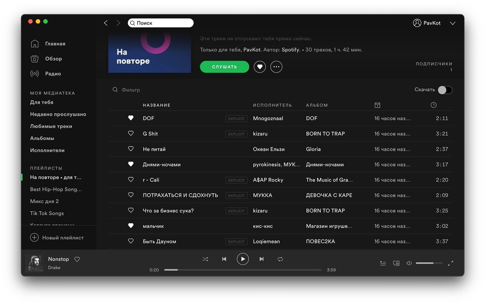Image resolution: width=485 pixels, height=304 pixels.
Task: Unlike the мальчик track heart
Action: (131, 226)
